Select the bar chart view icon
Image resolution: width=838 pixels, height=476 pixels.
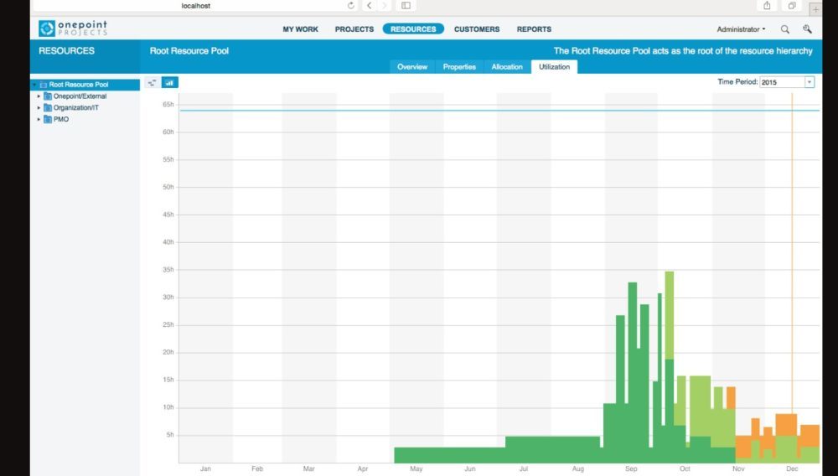(x=170, y=82)
